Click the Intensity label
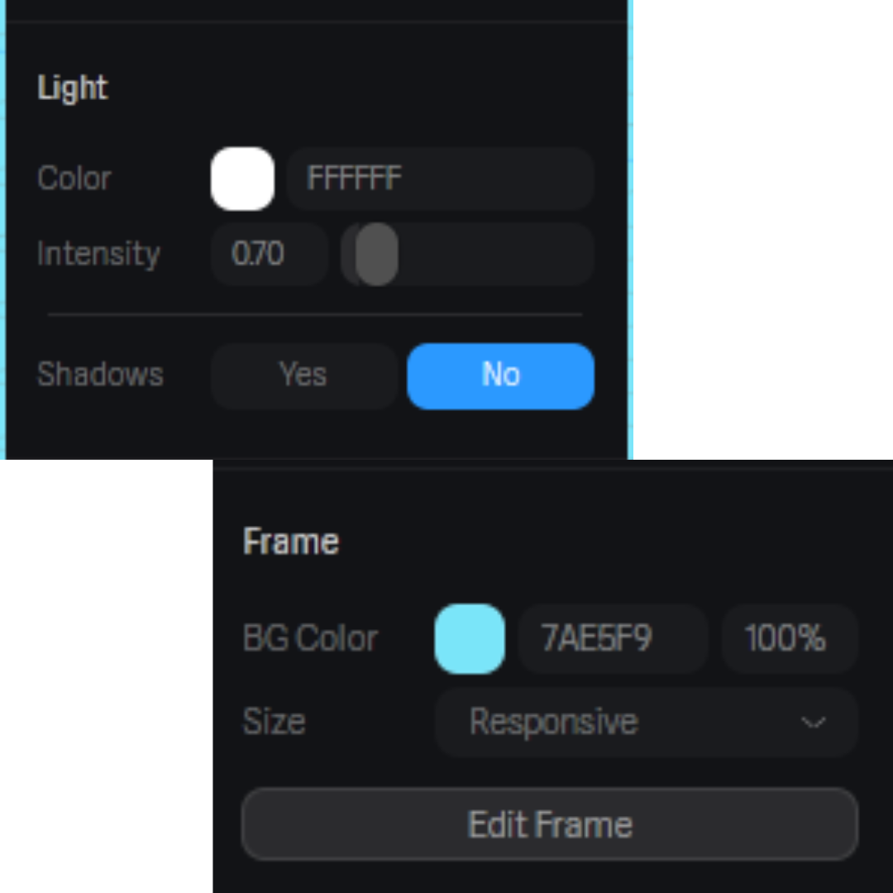 pos(98,254)
